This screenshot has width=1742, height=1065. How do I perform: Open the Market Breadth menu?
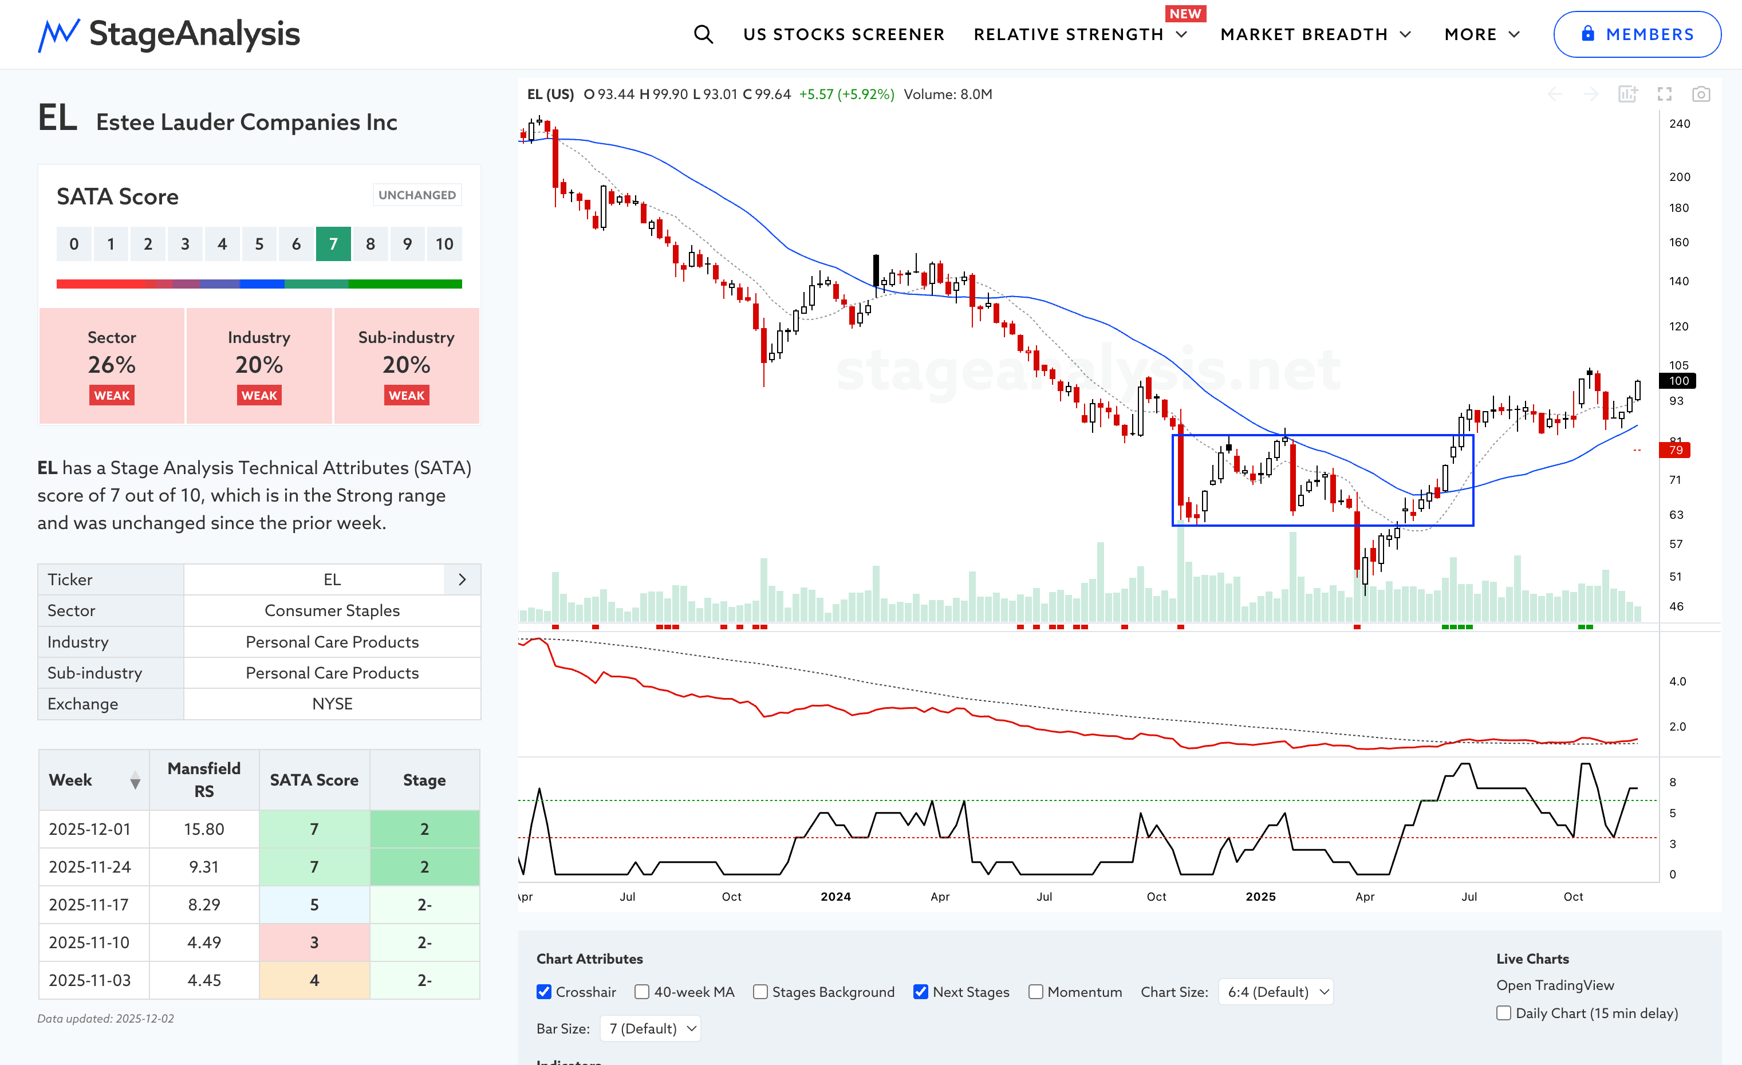tap(1315, 34)
